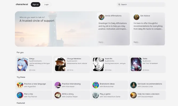Click the Interviewer avatar icon
This screenshot has width=178, height=106.
[x=58, y=85]
